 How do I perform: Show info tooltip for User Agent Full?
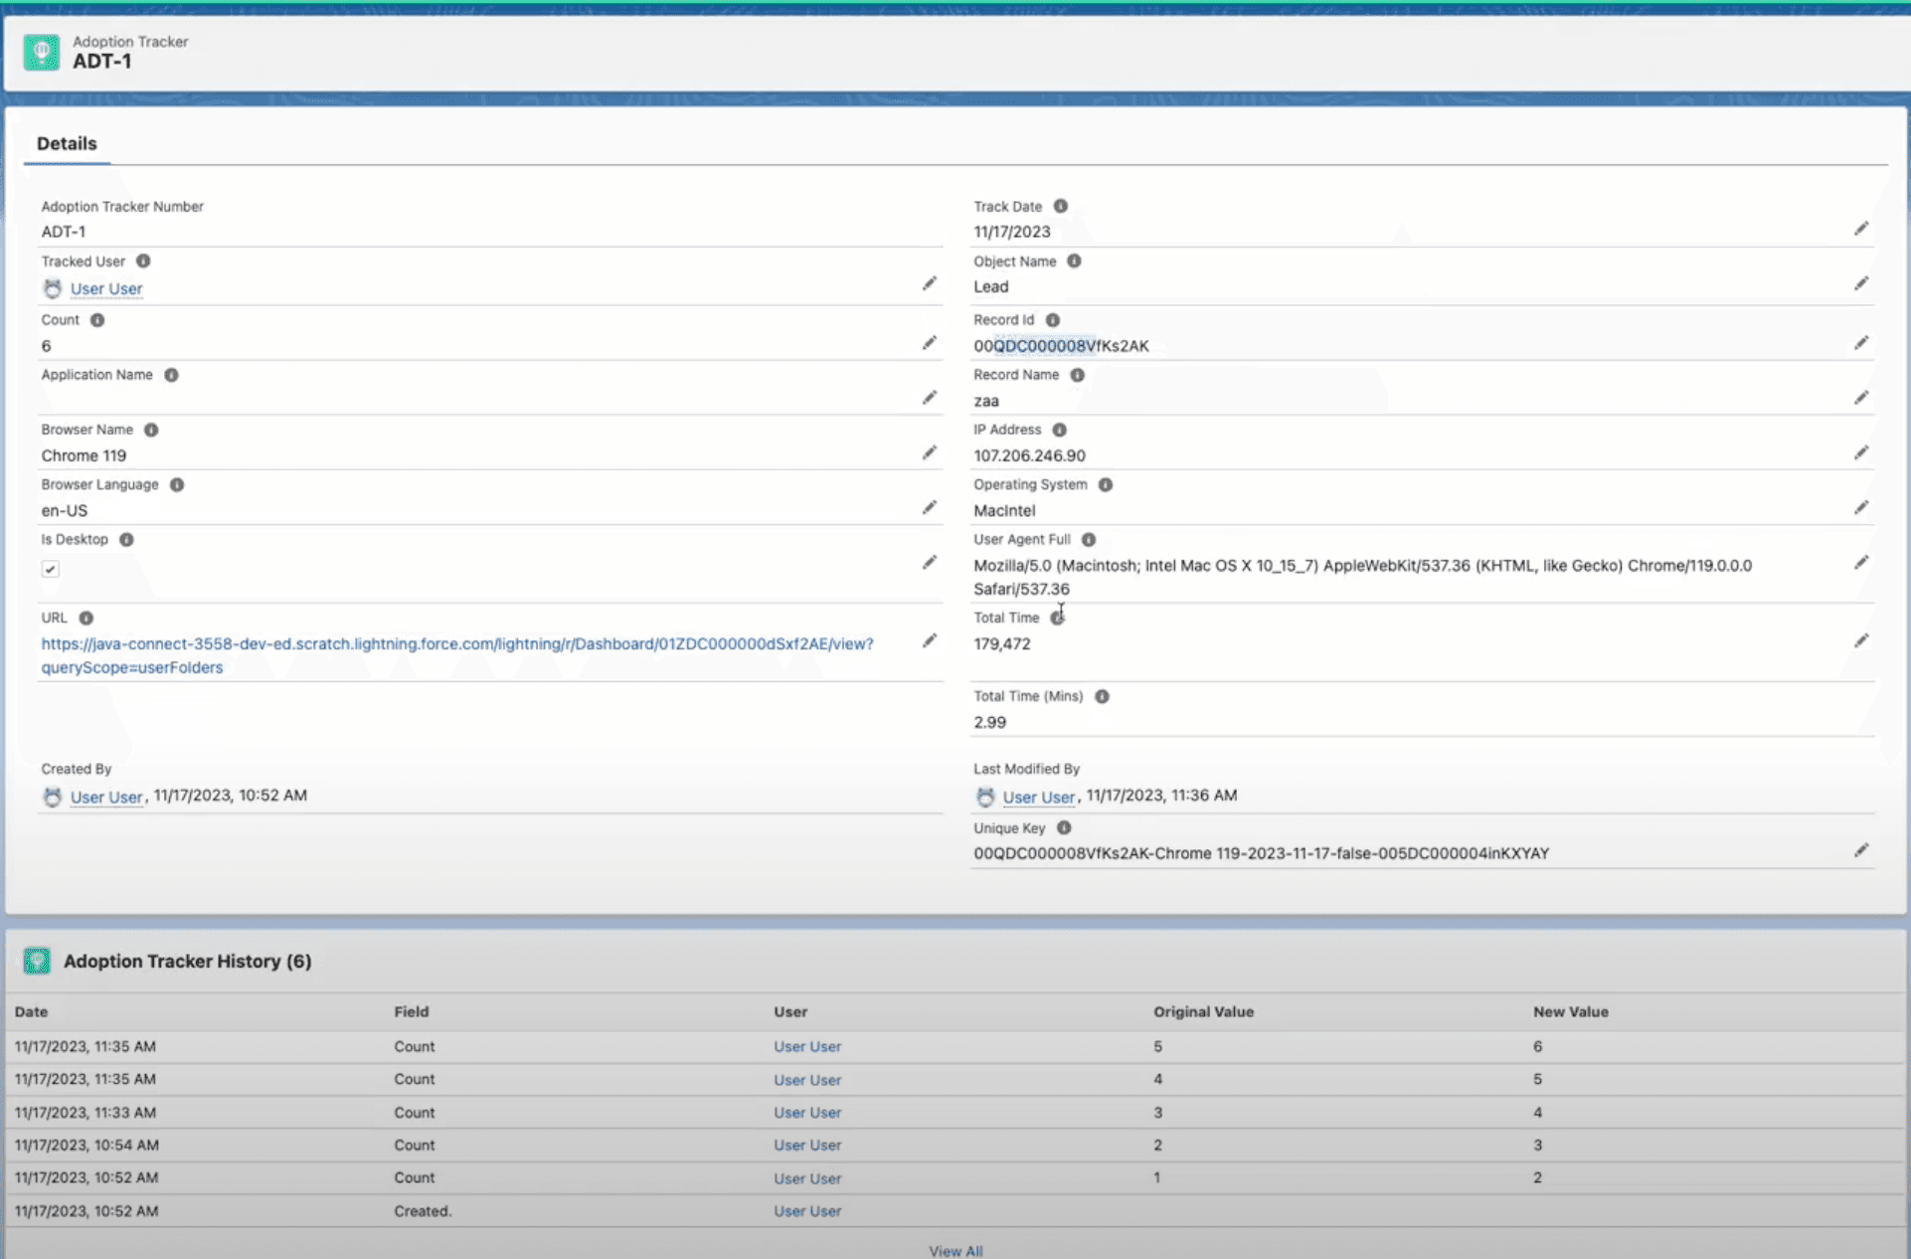(1089, 539)
